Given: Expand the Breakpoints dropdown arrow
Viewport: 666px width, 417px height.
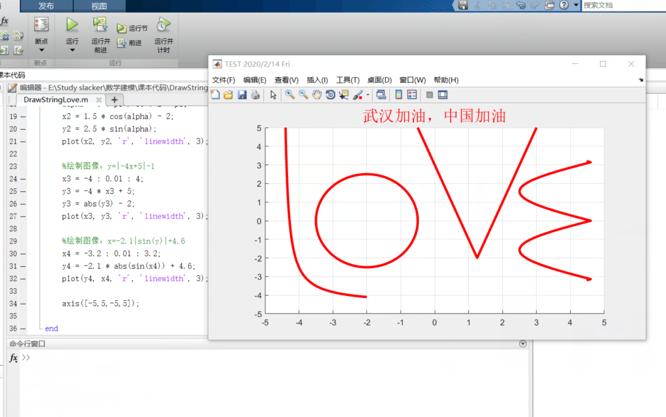Looking at the screenshot, I should [41, 50].
